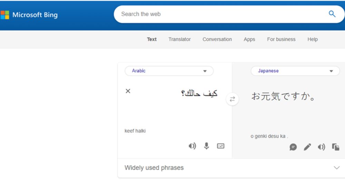
Task: Clear the Arabic source text with X
Action: pyautogui.click(x=128, y=91)
